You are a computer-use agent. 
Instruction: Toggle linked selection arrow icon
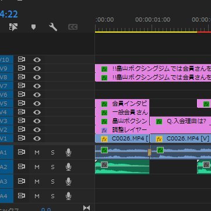pos(13,27)
